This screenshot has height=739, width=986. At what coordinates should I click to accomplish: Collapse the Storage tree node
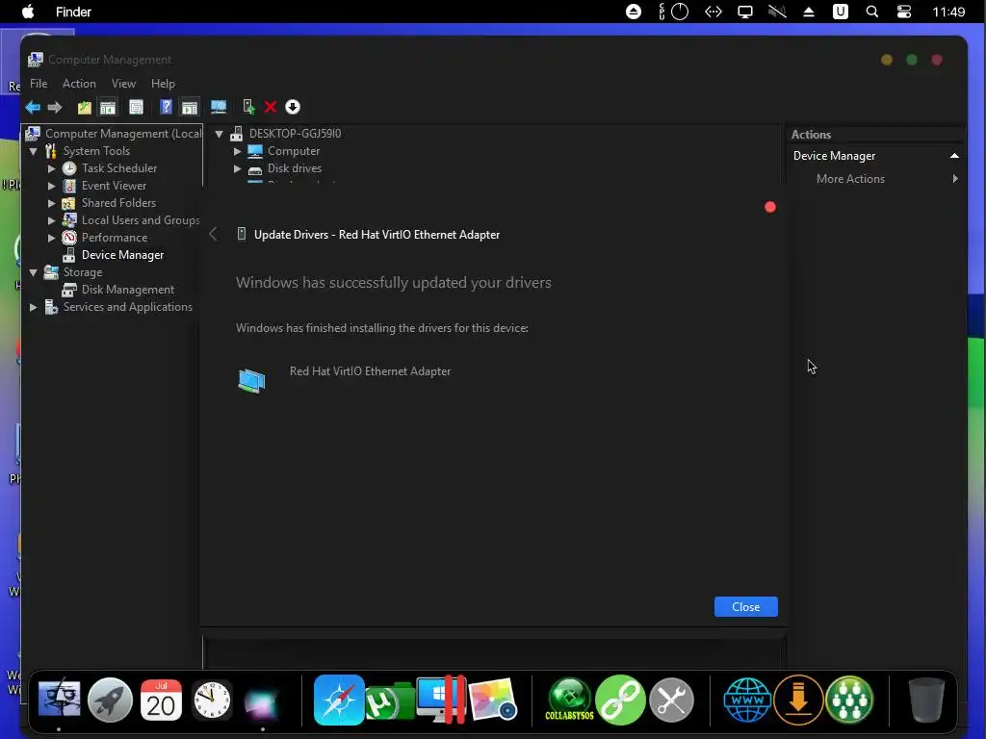34,272
